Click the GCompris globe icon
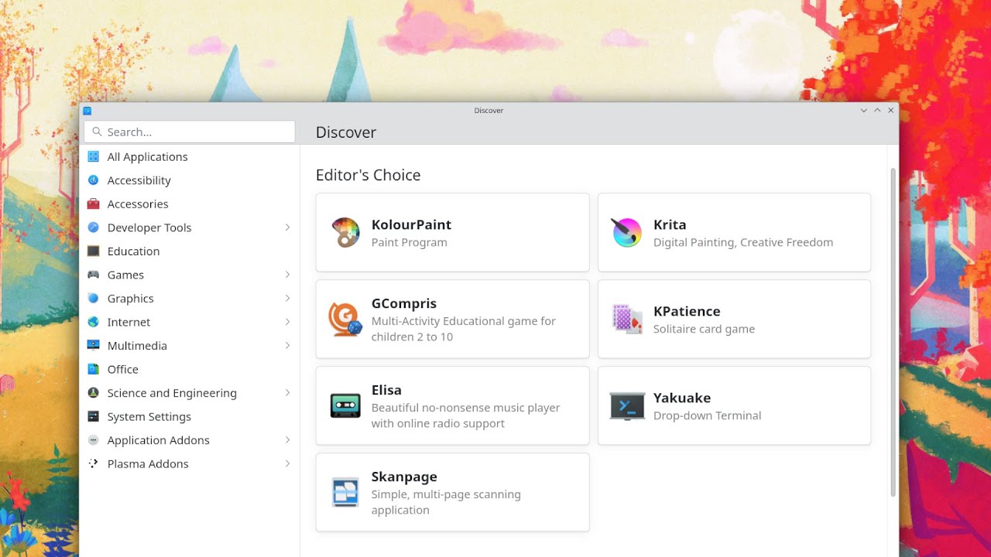Image resolution: width=991 pixels, height=557 pixels. click(x=345, y=320)
